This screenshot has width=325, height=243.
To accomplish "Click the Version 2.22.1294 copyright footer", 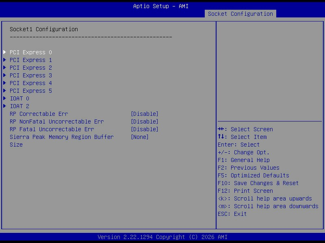I will coord(162,237).
